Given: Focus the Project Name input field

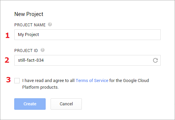Looking at the screenshot, I should [x=87, y=35].
